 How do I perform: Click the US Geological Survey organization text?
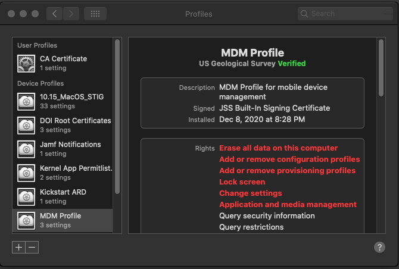(x=237, y=63)
